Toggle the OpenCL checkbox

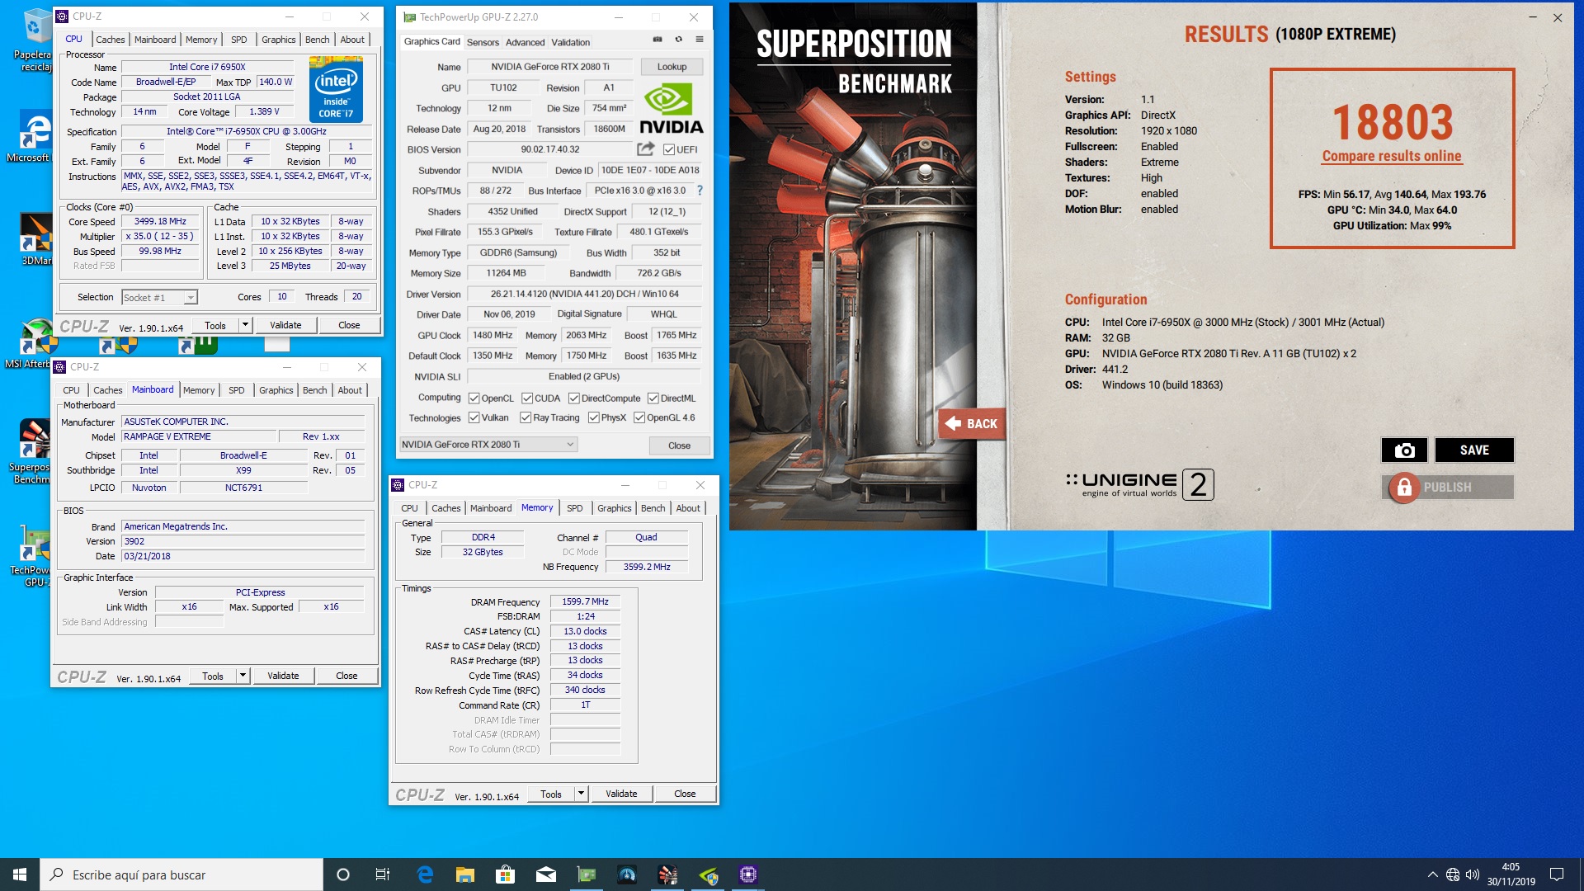point(474,398)
